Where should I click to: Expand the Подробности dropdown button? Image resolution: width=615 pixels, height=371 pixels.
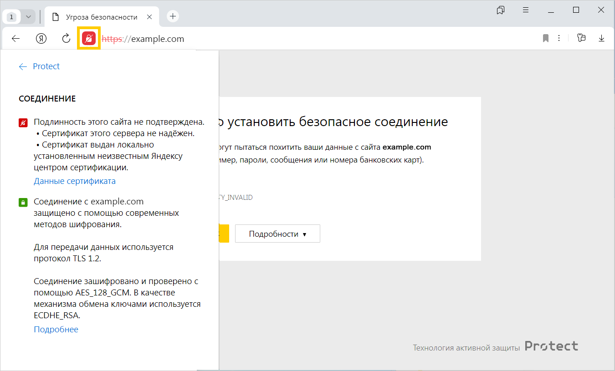(x=277, y=234)
